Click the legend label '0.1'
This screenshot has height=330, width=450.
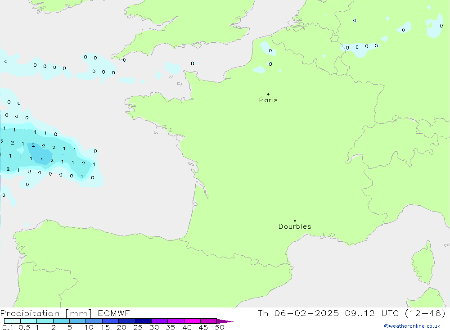[x=8, y=327]
